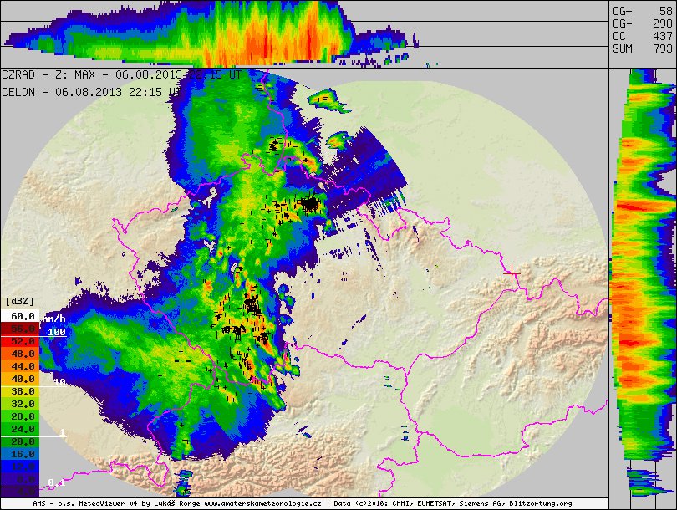Click the 4.0 dBZ dark purple swatch
The image size is (677, 510).
point(20,491)
